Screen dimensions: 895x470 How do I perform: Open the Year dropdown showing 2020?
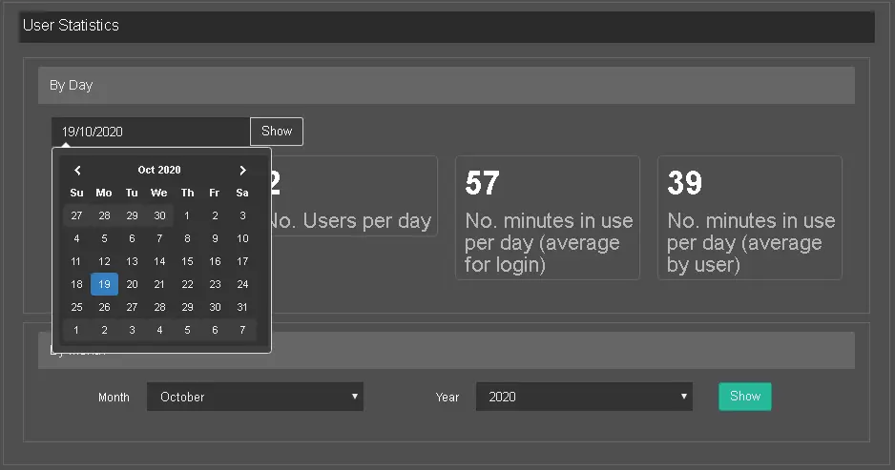click(584, 397)
